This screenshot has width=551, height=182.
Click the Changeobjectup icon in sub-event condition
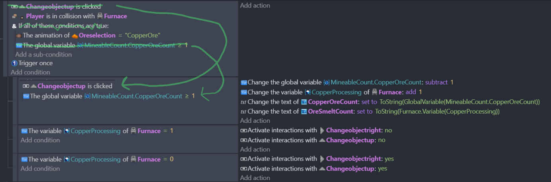click(x=33, y=86)
